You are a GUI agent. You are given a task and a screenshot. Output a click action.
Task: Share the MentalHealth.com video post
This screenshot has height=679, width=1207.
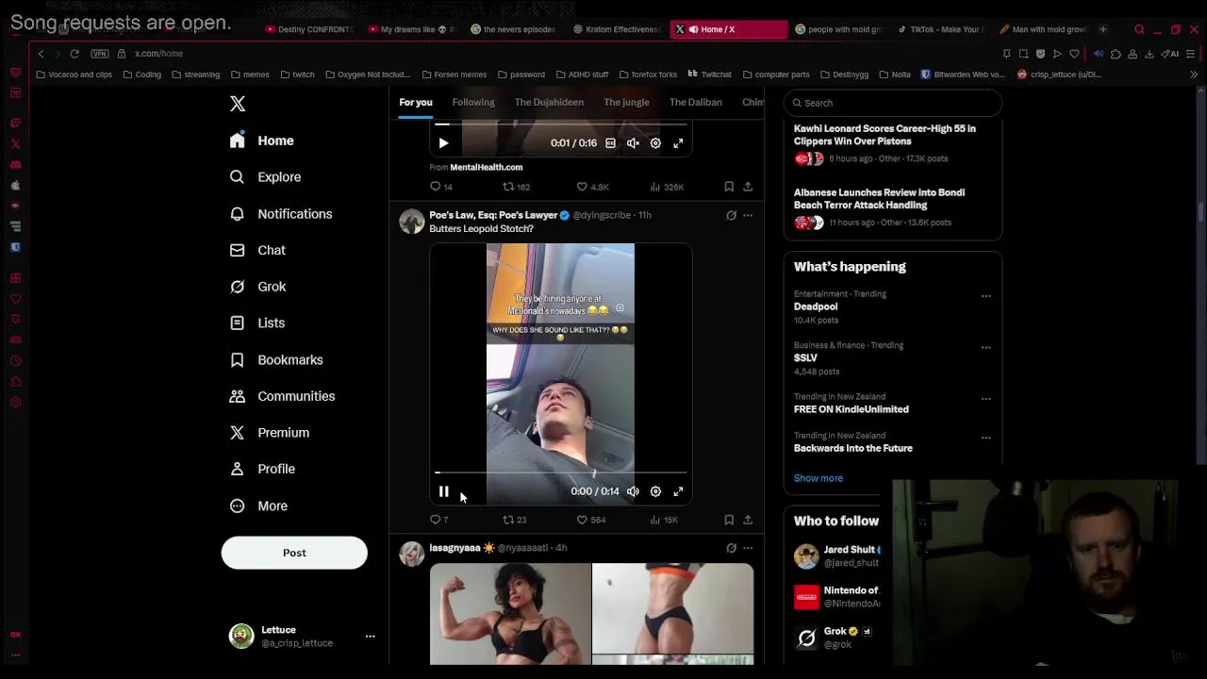pos(748,187)
